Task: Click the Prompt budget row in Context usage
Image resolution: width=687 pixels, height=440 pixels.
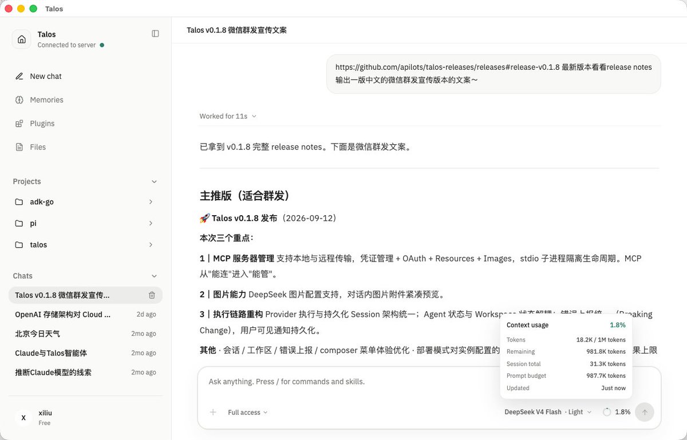Action: [x=566, y=376]
